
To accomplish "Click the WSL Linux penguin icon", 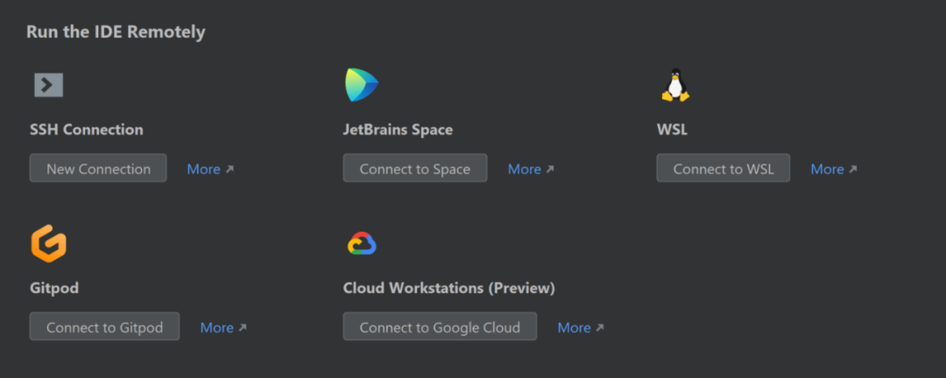I will coord(675,84).
